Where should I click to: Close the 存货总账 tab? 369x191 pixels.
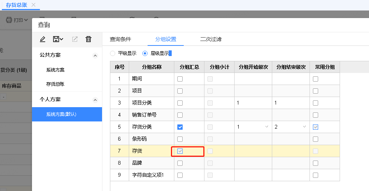tap(34, 5)
